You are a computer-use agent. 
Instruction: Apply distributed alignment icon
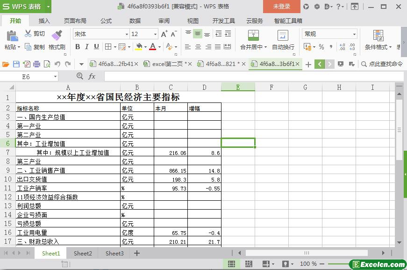[x=228, y=47]
